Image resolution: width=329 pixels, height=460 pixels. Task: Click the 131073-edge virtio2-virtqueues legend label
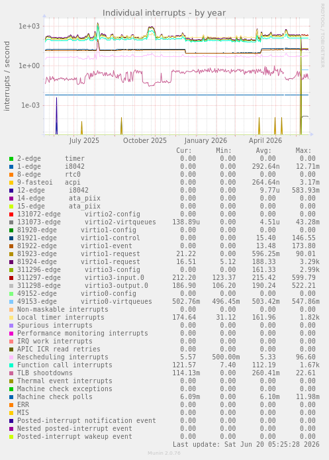tap(87, 222)
